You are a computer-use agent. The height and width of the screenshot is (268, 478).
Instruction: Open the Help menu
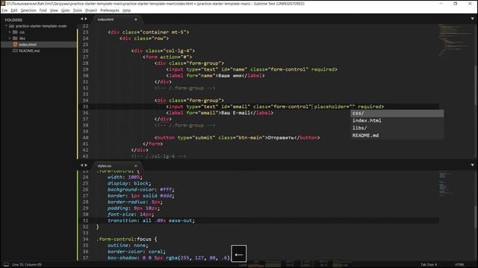point(126,10)
